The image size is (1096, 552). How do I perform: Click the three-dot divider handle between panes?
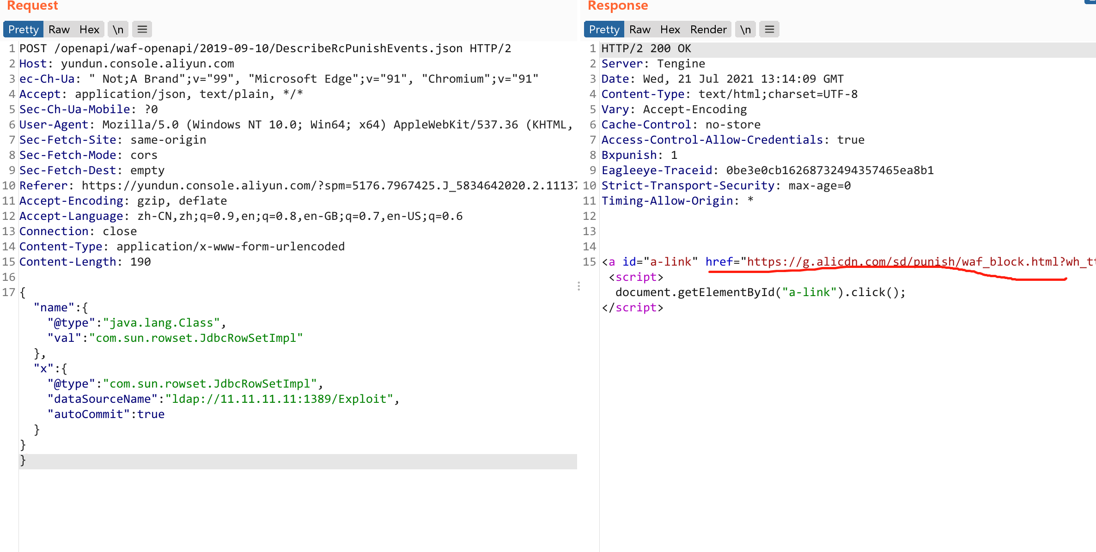[x=578, y=286]
